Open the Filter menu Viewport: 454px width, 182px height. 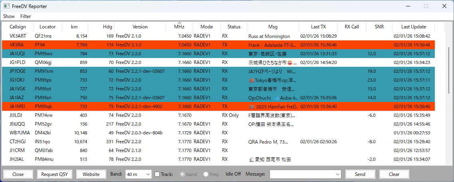point(26,16)
